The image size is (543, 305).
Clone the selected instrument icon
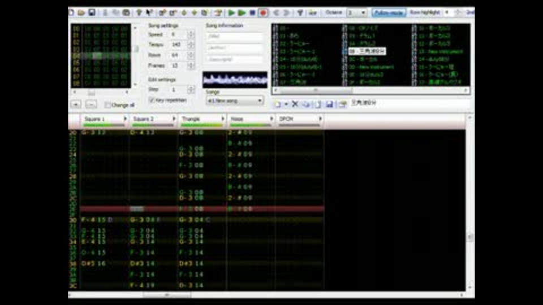point(307,104)
